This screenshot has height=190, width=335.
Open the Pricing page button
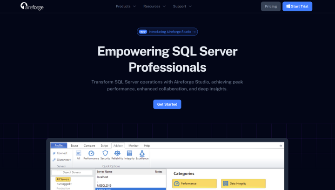pyautogui.click(x=271, y=6)
